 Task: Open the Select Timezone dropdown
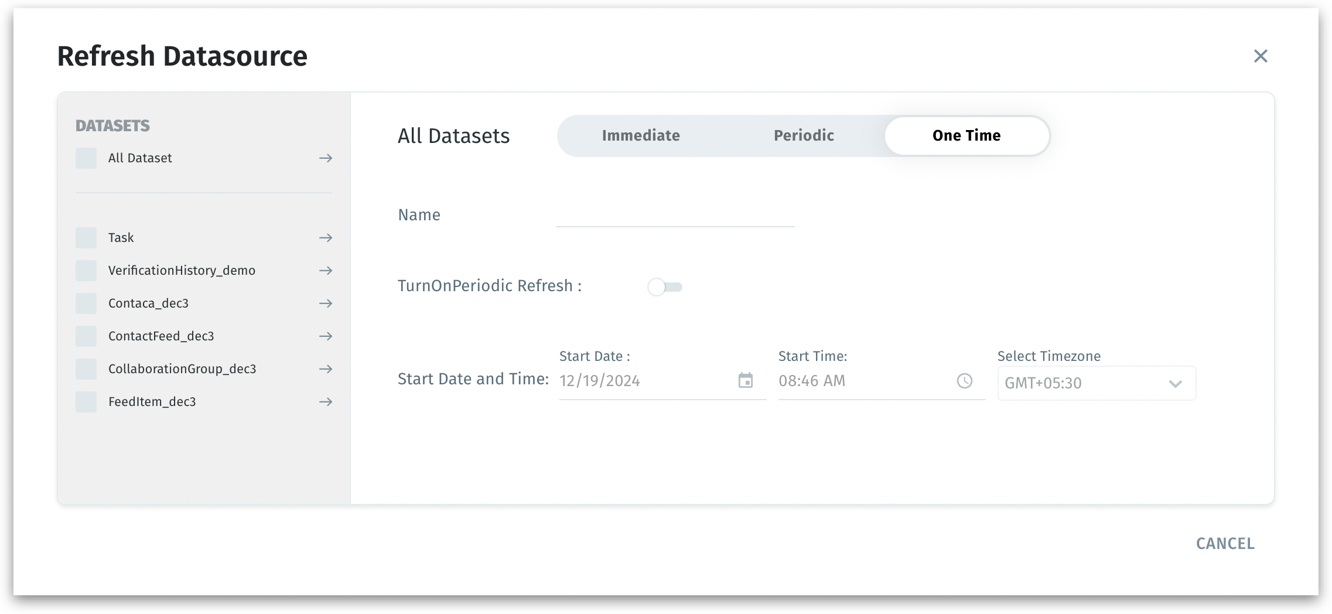pos(1096,383)
